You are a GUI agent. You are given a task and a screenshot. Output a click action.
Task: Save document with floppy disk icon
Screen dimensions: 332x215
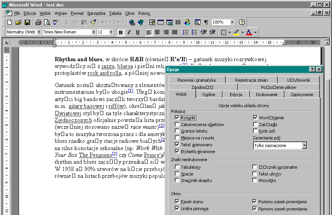point(27,22)
